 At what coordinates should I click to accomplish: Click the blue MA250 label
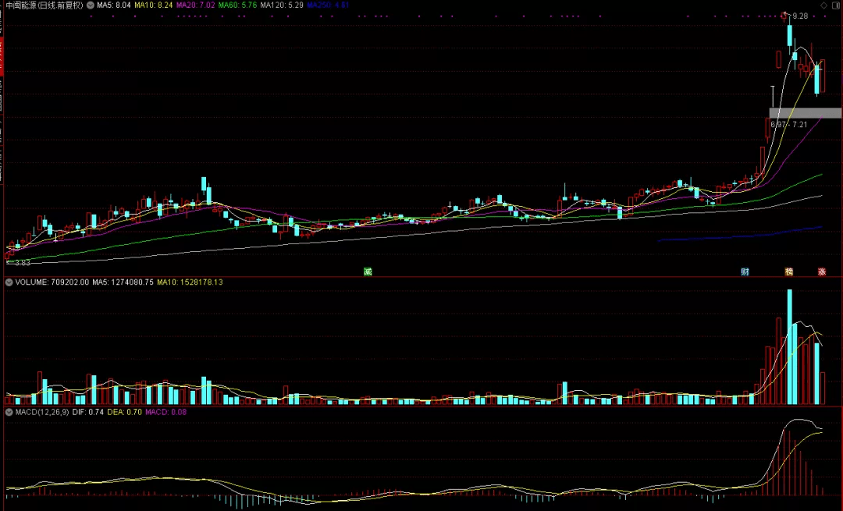(328, 5)
